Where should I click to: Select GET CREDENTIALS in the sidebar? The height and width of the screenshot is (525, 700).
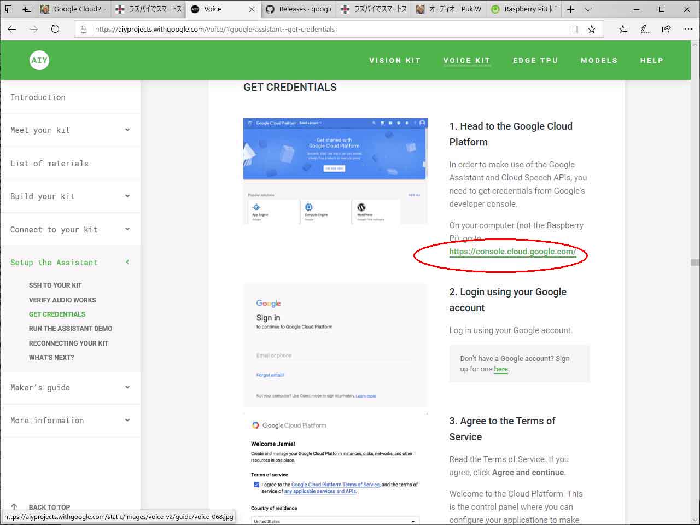(57, 314)
